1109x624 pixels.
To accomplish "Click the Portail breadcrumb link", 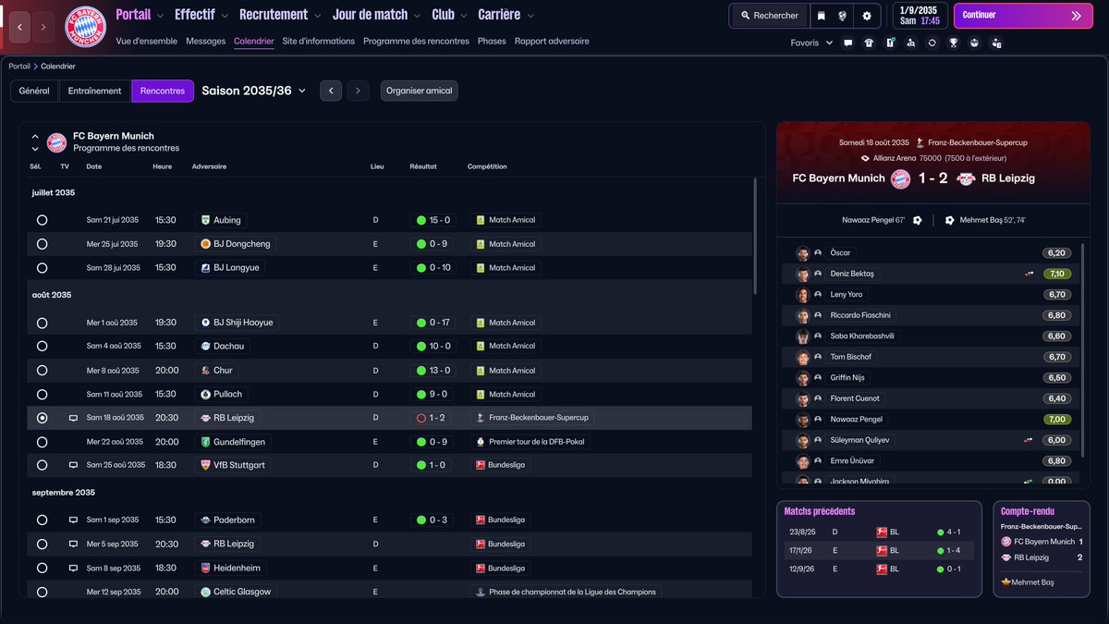I will [x=19, y=67].
